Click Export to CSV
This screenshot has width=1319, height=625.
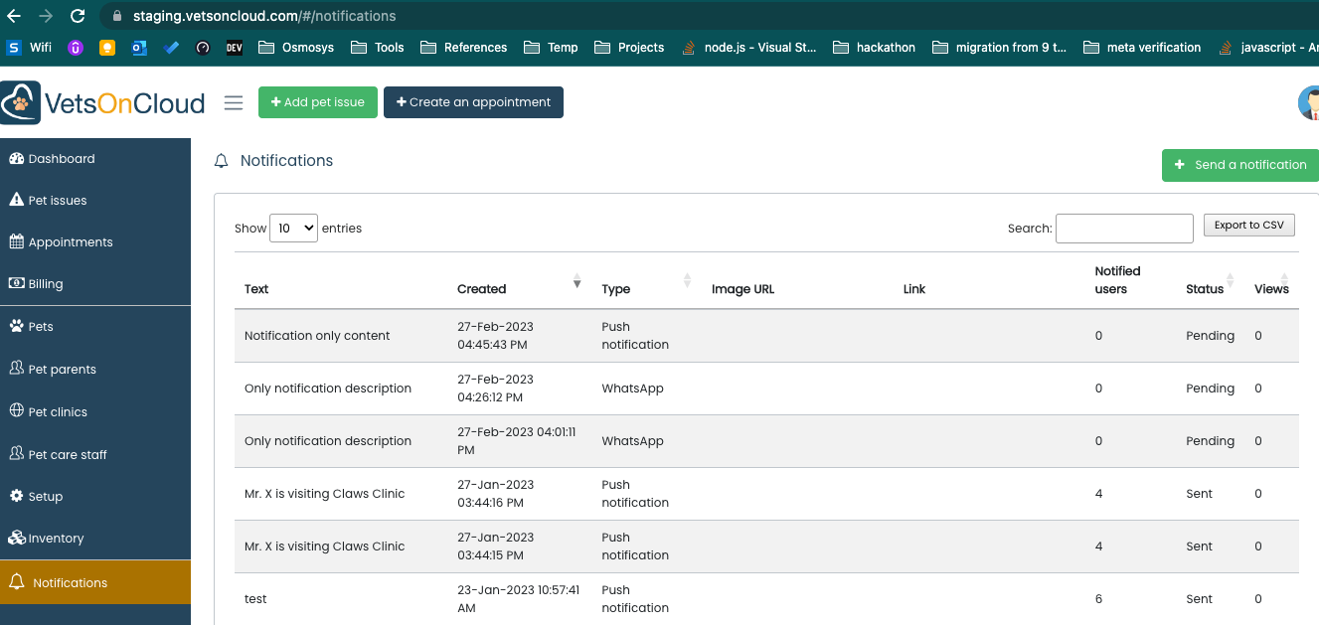(x=1248, y=226)
